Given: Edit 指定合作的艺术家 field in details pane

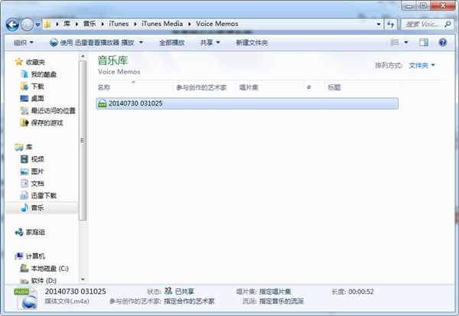Looking at the screenshot, I should point(190,301).
